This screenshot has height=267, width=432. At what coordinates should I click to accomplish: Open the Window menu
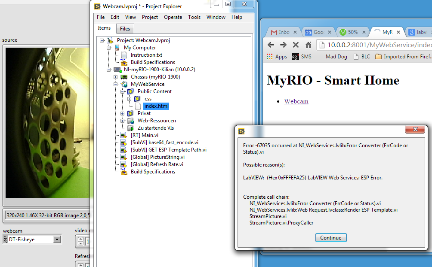(216, 17)
